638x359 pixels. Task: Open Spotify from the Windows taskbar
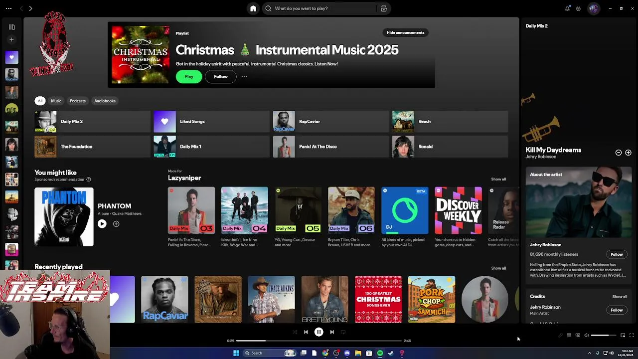380,353
